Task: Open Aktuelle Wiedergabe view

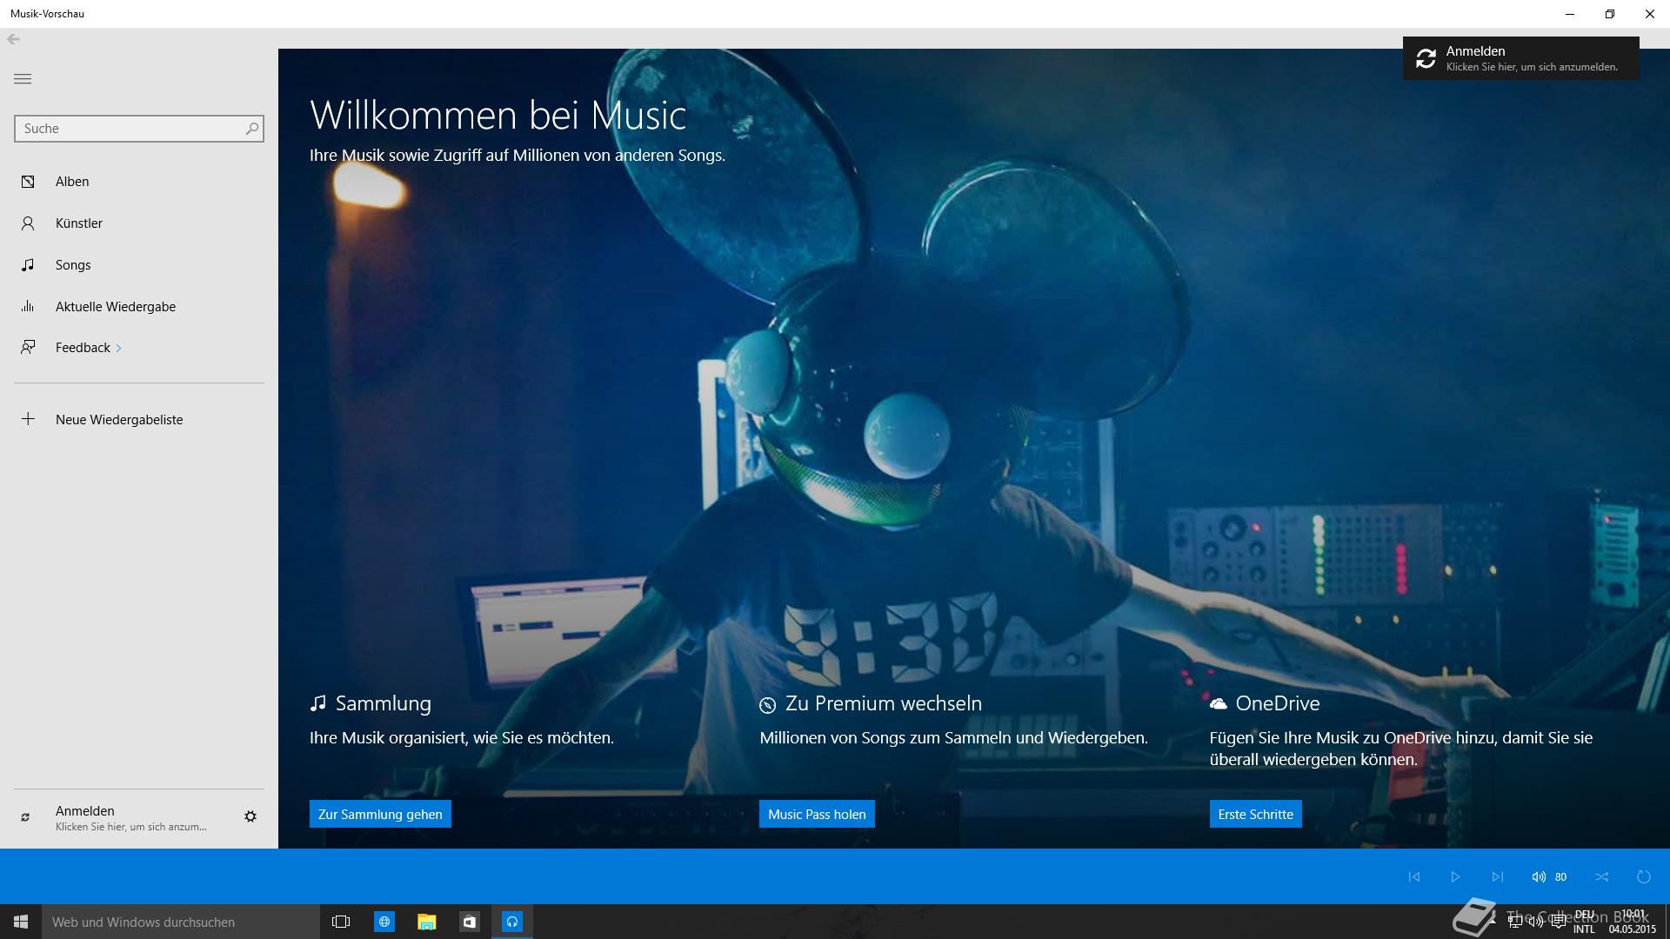Action: pos(139,307)
